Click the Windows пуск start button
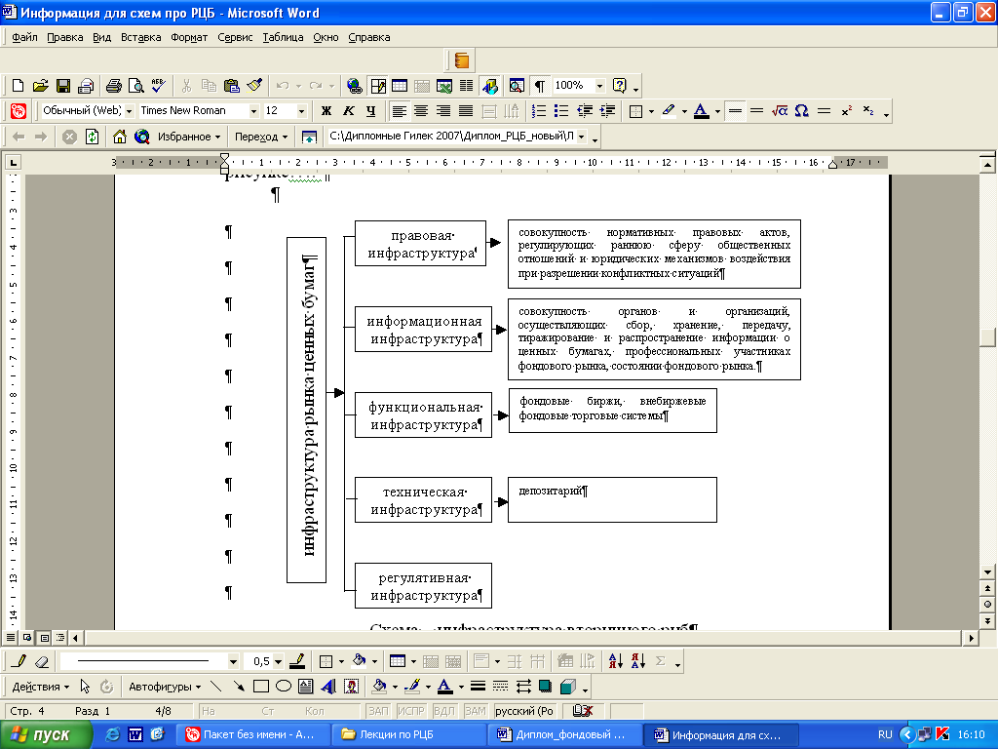Viewport: 998px width, 749px height. [x=46, y=735]
